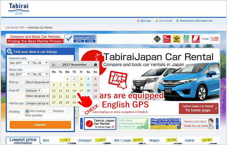
Task: Open Guide for car rental thumbnail
Action: pyautogui.click(x=199, y=124)
